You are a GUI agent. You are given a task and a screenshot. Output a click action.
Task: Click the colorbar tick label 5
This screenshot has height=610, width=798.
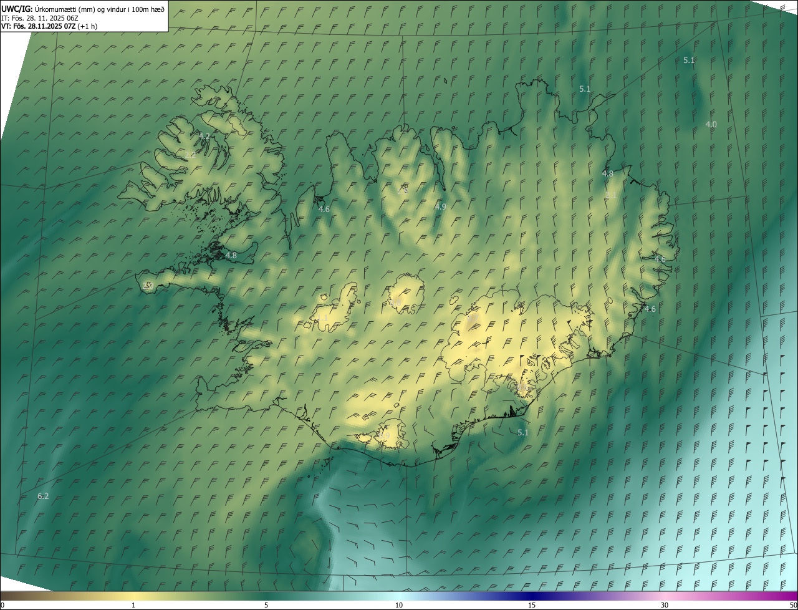coord(266,605)
